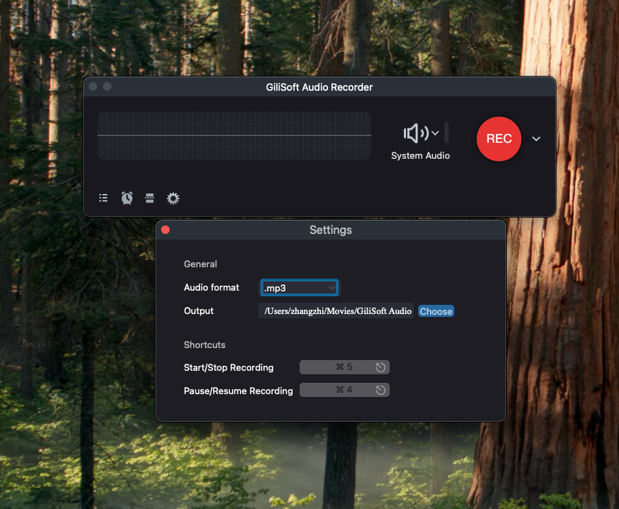Expand the chevron right of REC button

tap(536, 139)
